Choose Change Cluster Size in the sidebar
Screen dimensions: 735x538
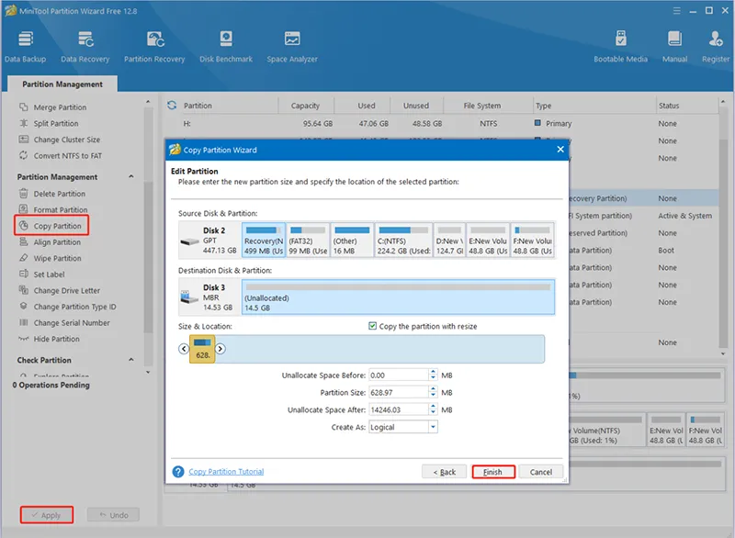[x=66, y=140]
